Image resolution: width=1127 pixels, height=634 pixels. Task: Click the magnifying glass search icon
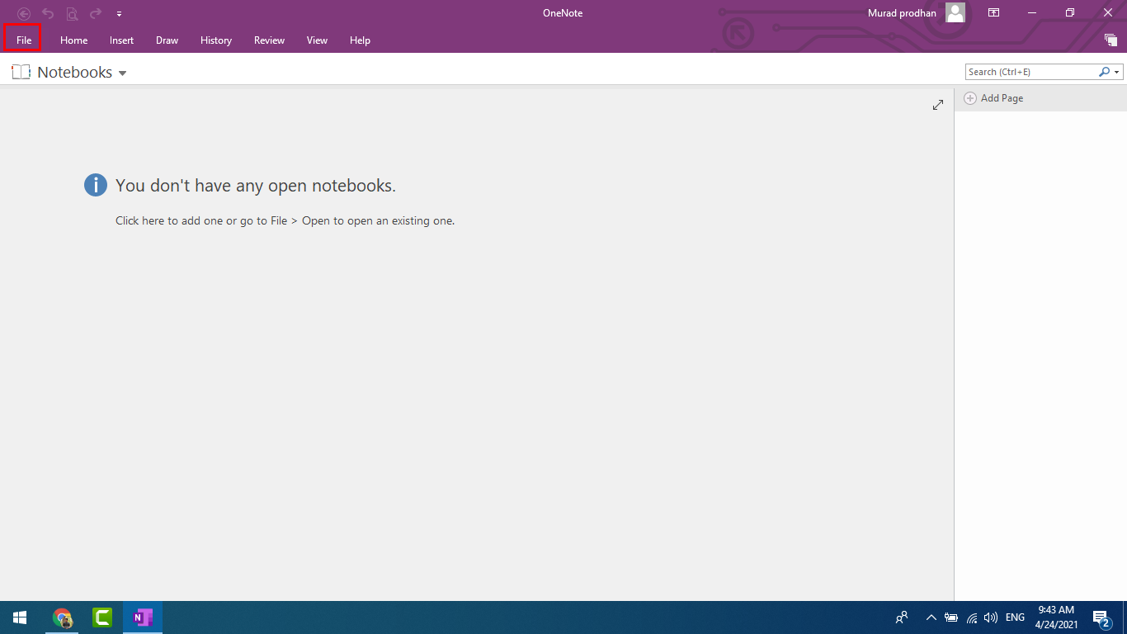pyautogui.click(x=1104, y=72)
